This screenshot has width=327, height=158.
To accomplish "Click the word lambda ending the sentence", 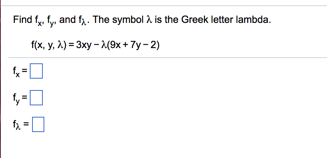I will point(253,20).
